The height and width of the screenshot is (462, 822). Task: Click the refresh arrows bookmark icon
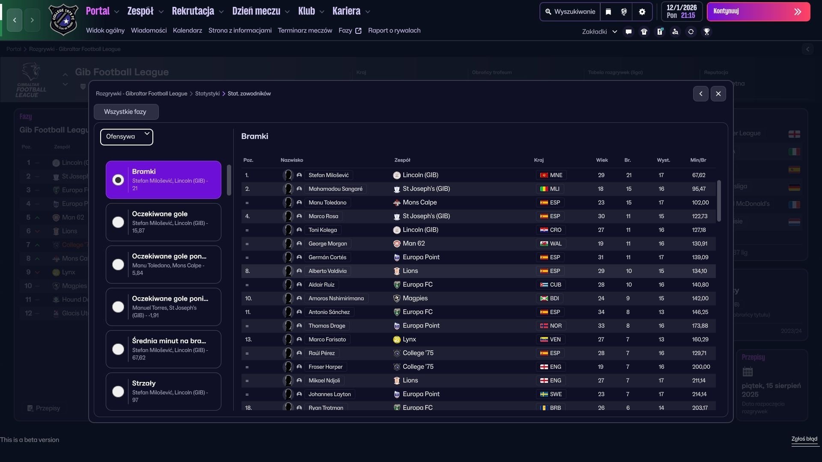point(691,32)
